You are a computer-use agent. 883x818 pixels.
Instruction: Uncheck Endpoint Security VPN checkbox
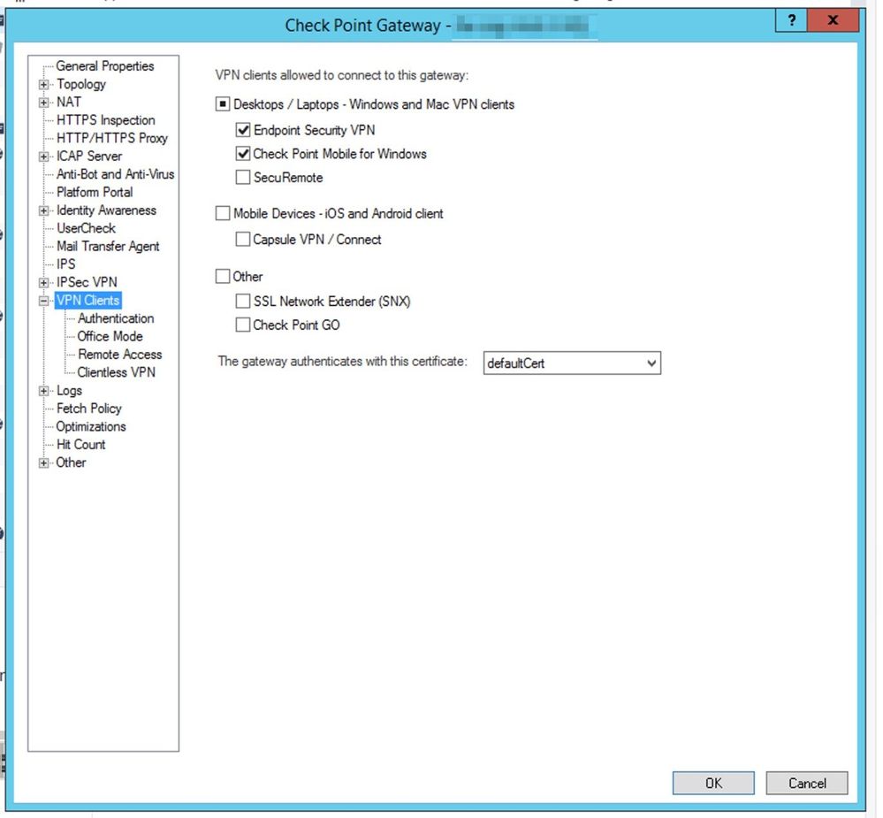click(x=243, y=130)
